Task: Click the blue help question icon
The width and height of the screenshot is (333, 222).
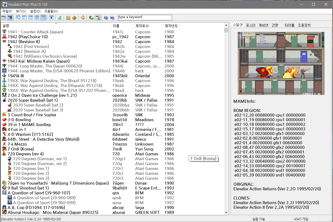Action: 112,18
